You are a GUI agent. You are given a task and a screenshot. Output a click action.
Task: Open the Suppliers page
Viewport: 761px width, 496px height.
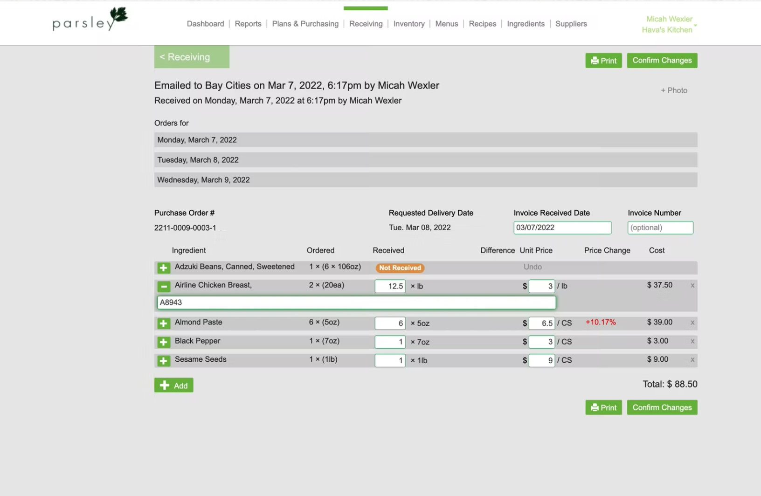(571, 24)
